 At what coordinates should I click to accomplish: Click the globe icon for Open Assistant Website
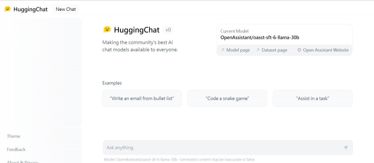[299, 50]
